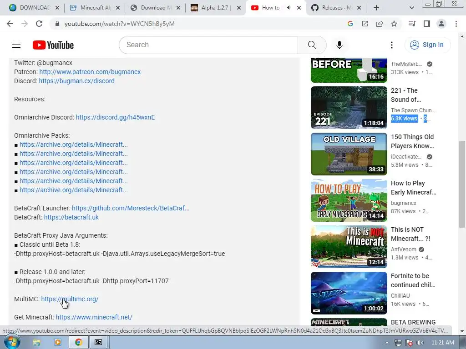The image size is (466, 349).
Task: Close the Releases tab
Action: 359,8
